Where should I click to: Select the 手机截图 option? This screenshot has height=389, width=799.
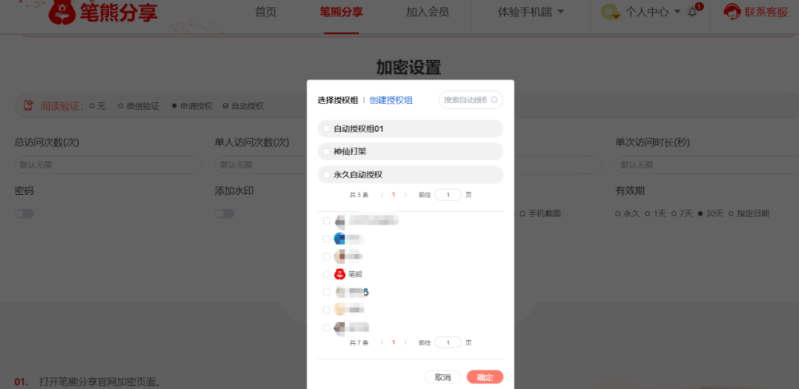pyautogui.click(x=540, y=214)
